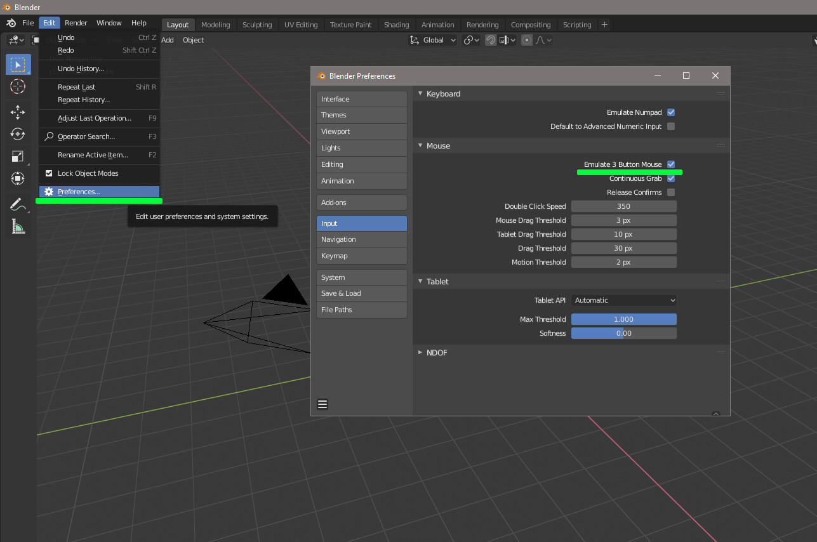This screenshot has width=817, height=542.
Task: Open the Window menu
Action: (x=109, y=23)
